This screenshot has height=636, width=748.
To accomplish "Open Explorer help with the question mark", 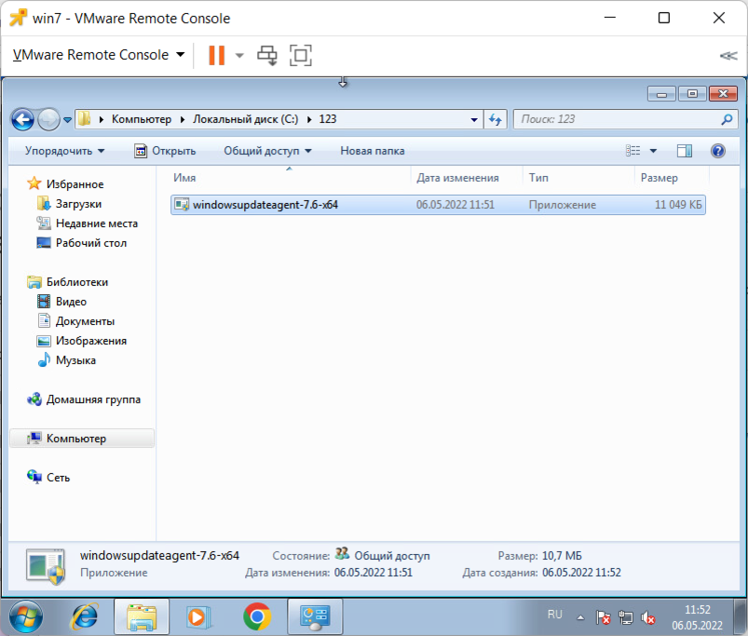I will [x=718, y=151].
